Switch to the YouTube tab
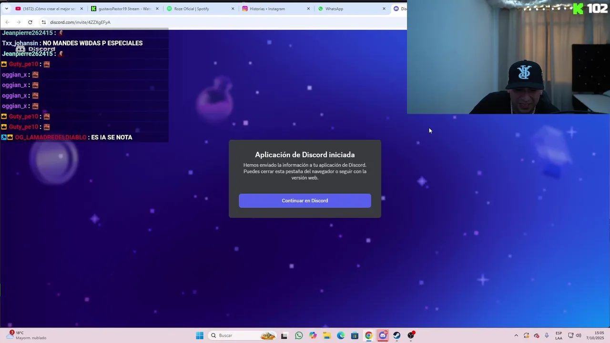 pos(49,9)
